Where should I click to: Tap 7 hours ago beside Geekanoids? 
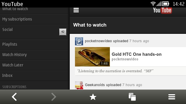coord(132,85)
